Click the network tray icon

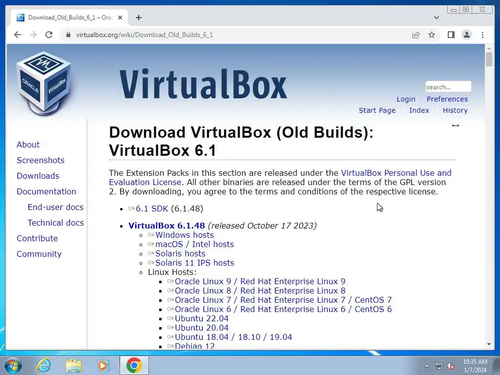pyautogui.click(x=439, y=366)
